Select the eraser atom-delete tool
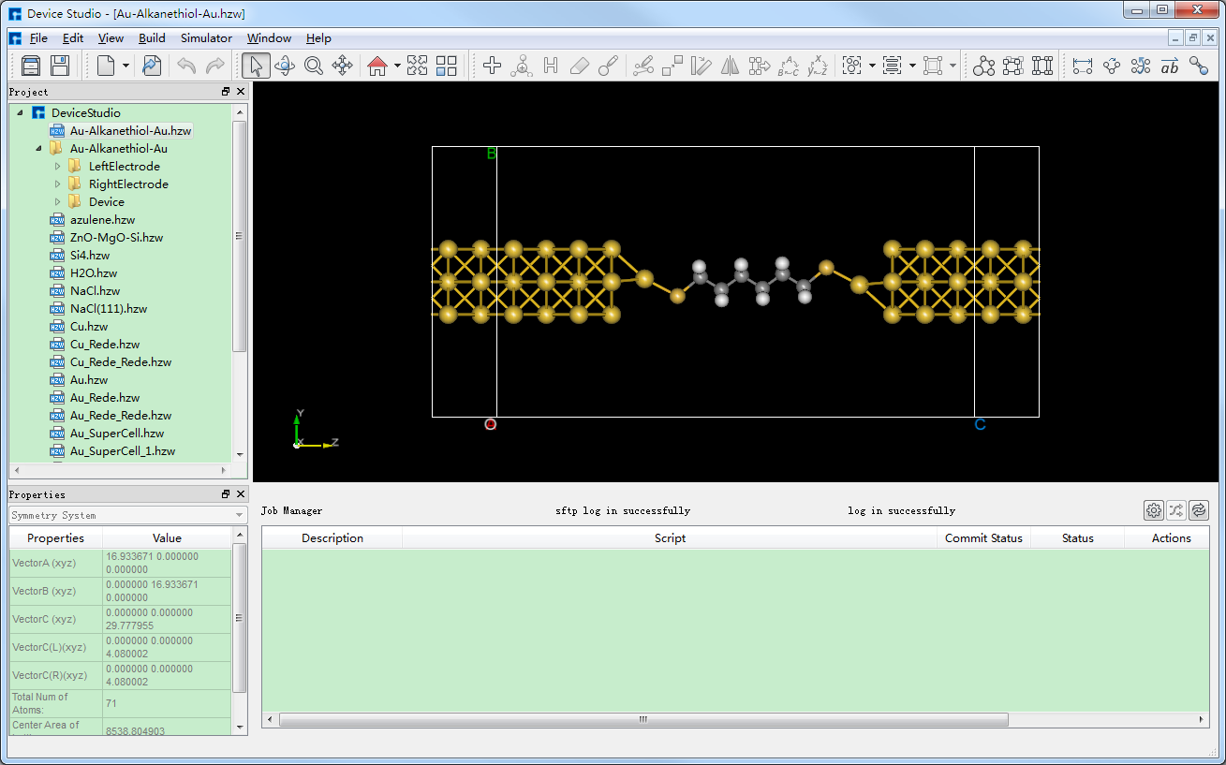 (x=579, y=66)
